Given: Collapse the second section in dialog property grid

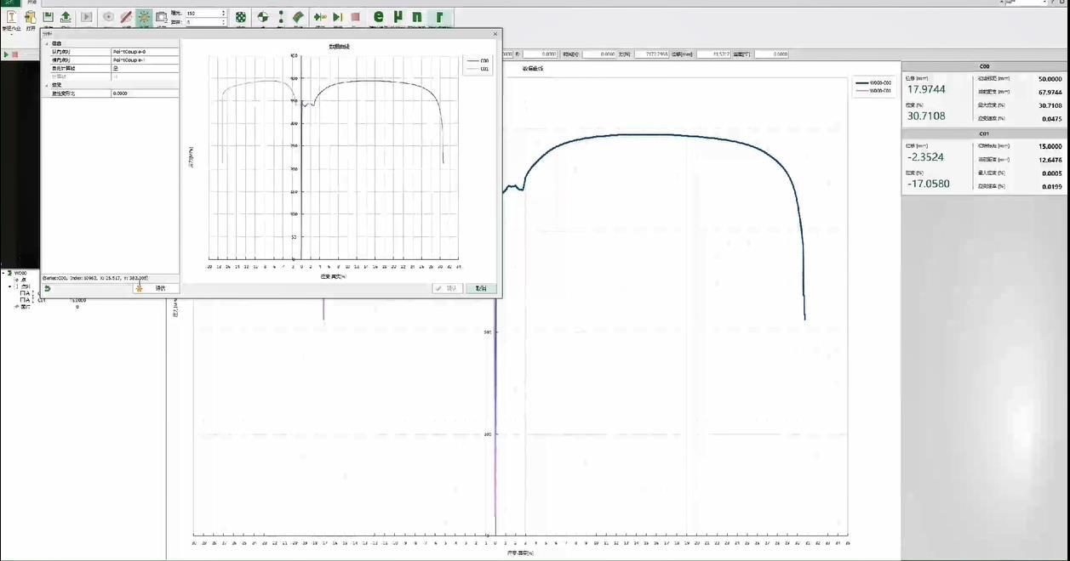Looking at the screenshot, I should point(46,85).
